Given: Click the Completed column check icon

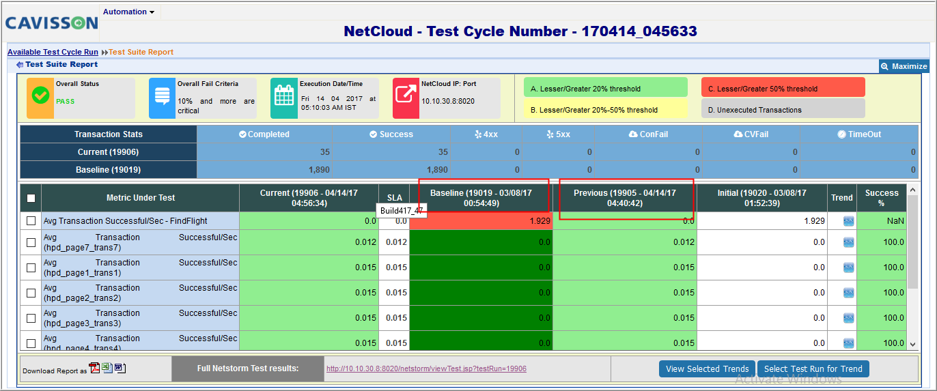Looking at the screenshot, I should tap(242, 134).
